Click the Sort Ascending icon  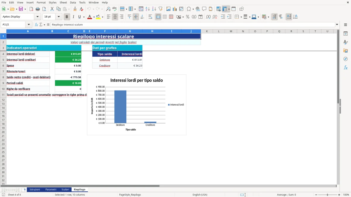click(148, 9)
